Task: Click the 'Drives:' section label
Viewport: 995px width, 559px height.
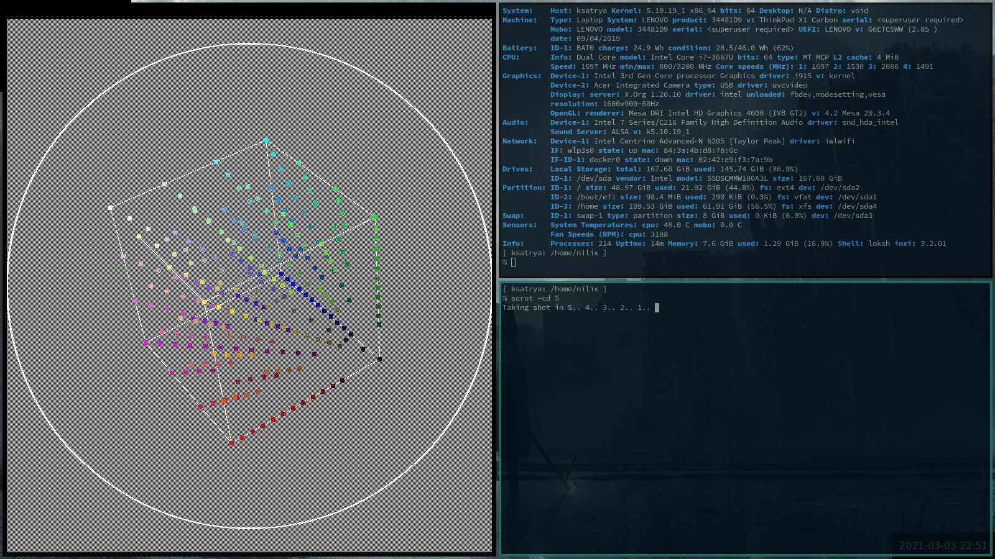Action: (517, 169)
